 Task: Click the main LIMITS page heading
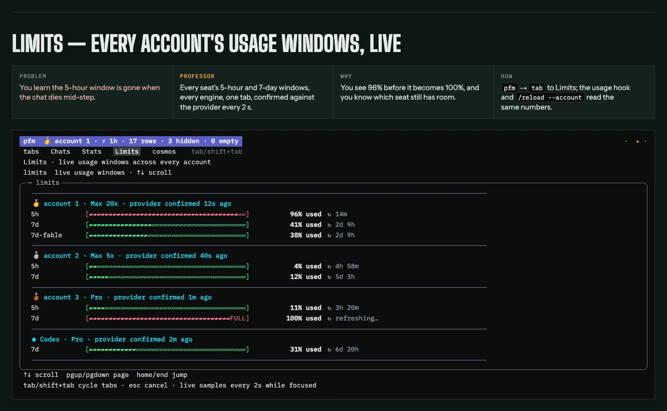click(x=206, y=44)
